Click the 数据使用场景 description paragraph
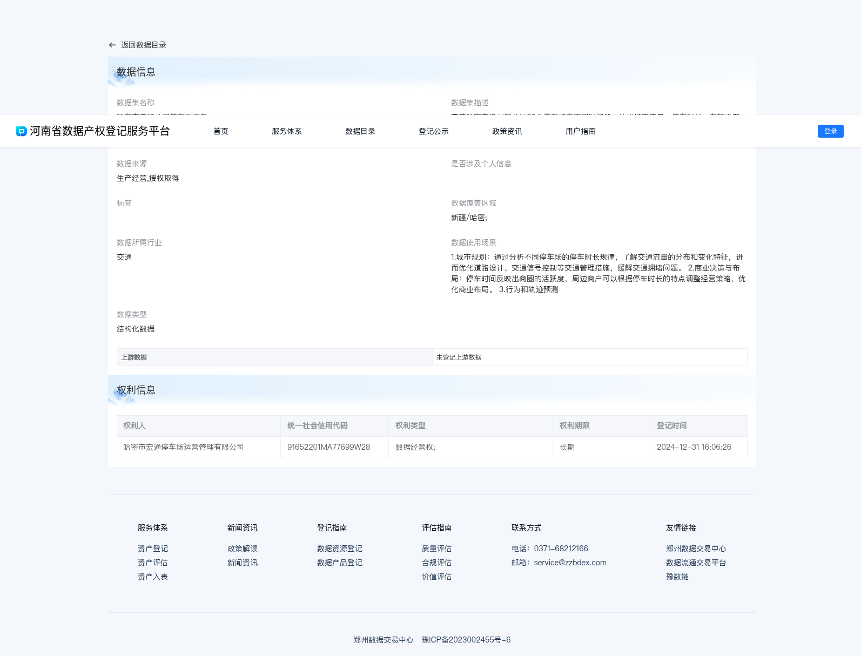This screenshot has height=656, width=861. click(598, 273)
